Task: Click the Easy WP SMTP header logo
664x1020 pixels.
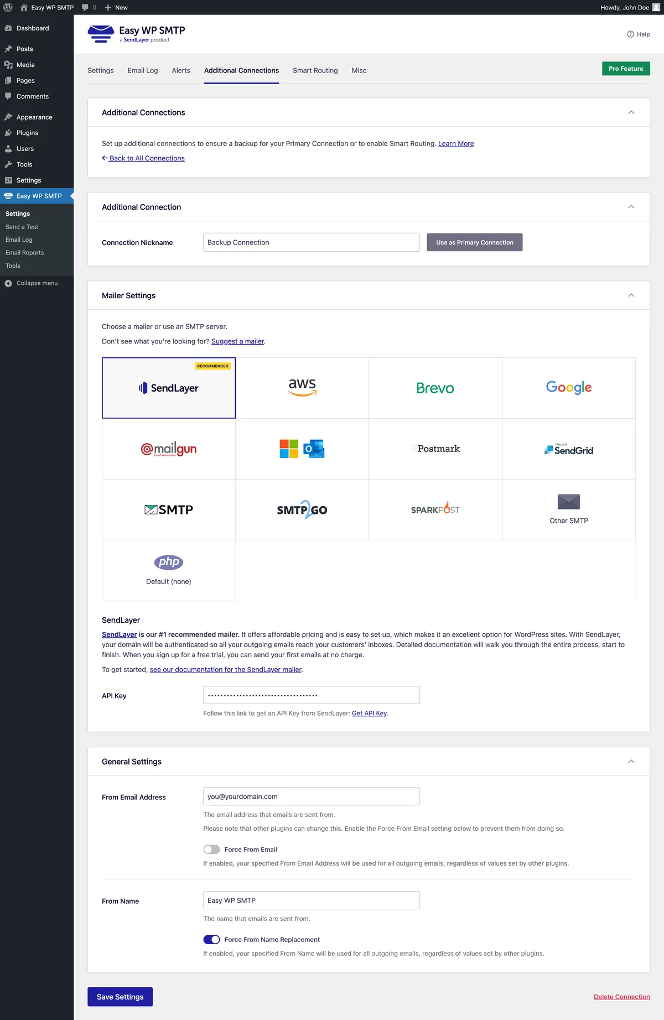Action: pos(136,34)
